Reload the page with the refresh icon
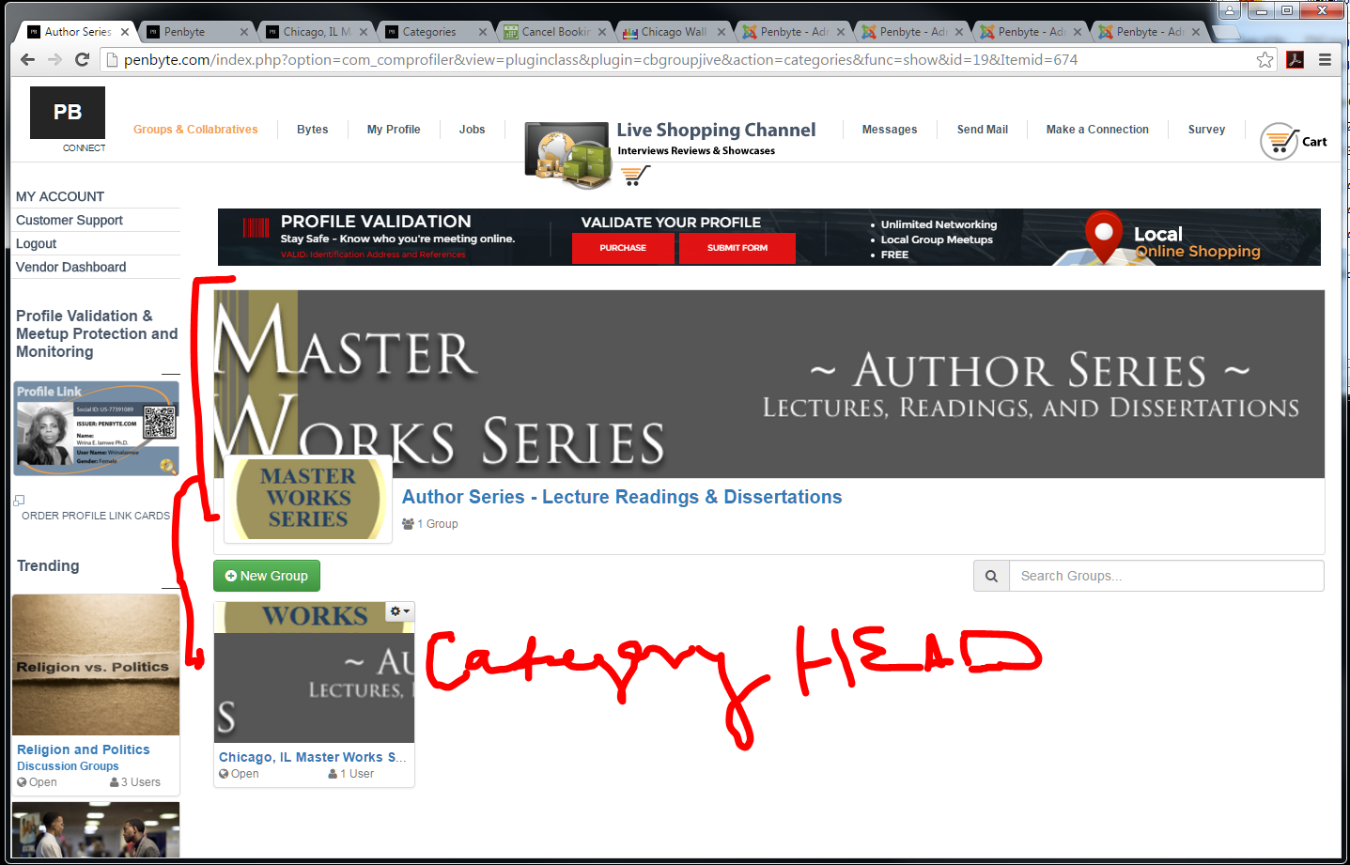The width and height of the screenshot is (1350, 865). 83,59
